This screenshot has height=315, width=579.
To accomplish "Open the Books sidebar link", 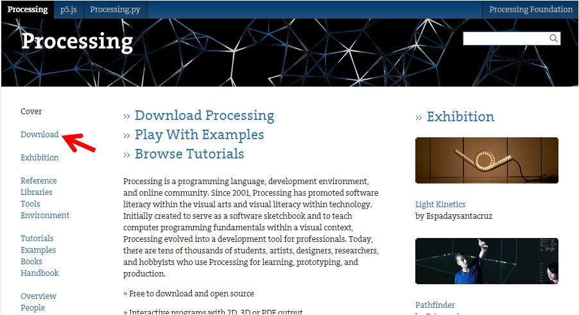I will (31, 262).
